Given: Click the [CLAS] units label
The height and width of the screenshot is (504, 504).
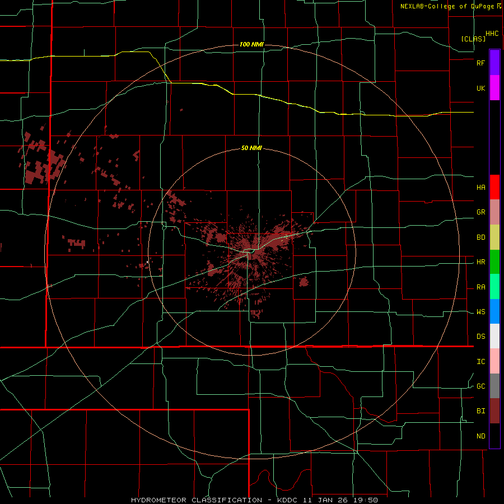Looking at the screenshot, I should pos(473,39).
